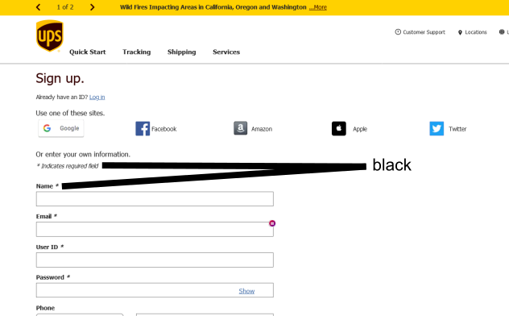Click the Apple logo icon
The width and height of the screenshot is (509, 316).
pos(339,129)
